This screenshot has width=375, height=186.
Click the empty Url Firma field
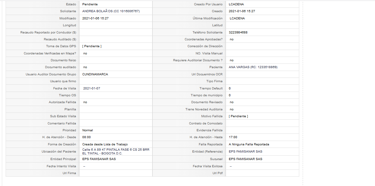[x=116, y=173]
